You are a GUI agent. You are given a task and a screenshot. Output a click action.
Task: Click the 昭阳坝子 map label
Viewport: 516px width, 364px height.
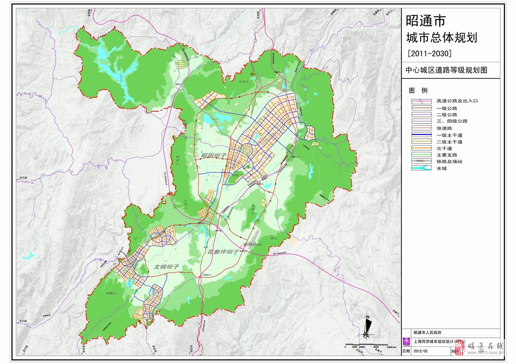point(213,156)
